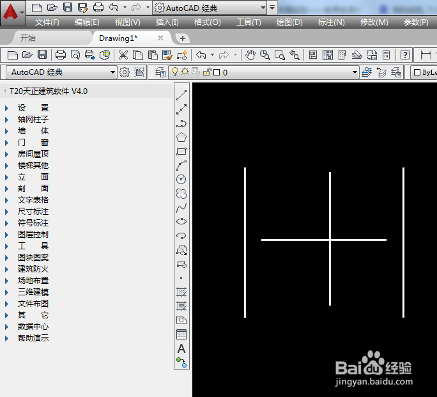The width and height of the screenshot is (437, 397).
Task: Expand the 尺寸标注 menu group
Action: [6, 212]
